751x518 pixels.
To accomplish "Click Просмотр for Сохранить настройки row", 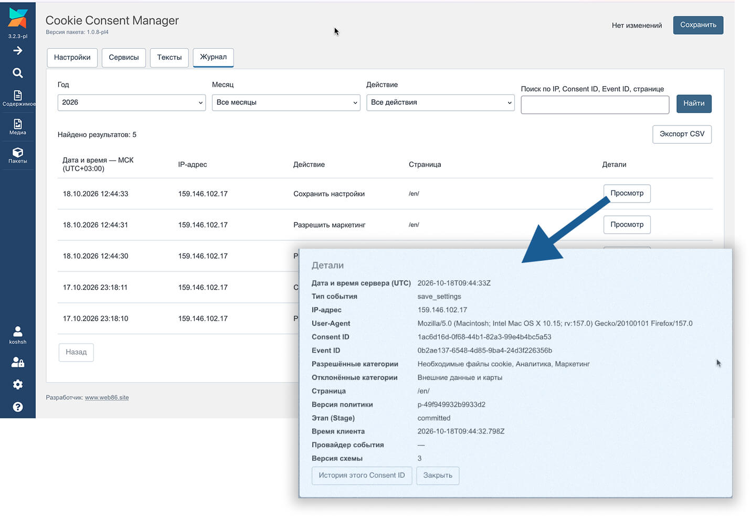I will pyautogui.click(x=627, y=193).
